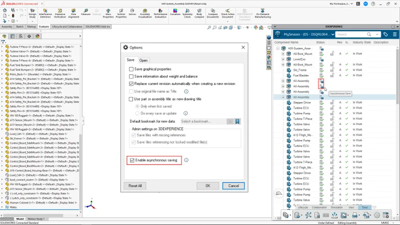Image resolution: width=400 pixels, height=225 pixels.
Task: Open the Interference Detection tool
Action: coord(45,15)
